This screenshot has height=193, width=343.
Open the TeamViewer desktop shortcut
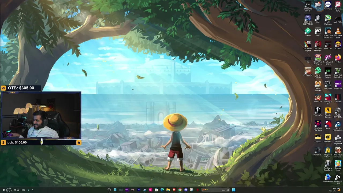tap(328, 6)
